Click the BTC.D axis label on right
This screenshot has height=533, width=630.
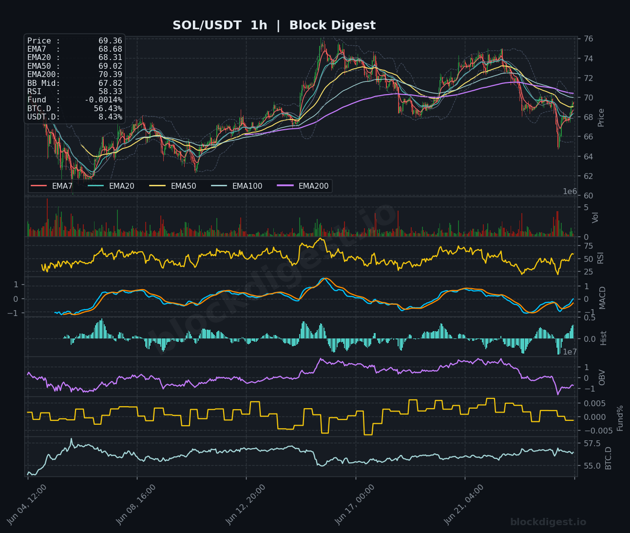(608, 458)
